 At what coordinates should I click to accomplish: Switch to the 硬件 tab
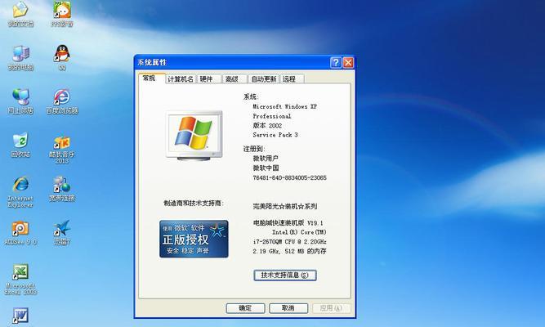(209, 79)
